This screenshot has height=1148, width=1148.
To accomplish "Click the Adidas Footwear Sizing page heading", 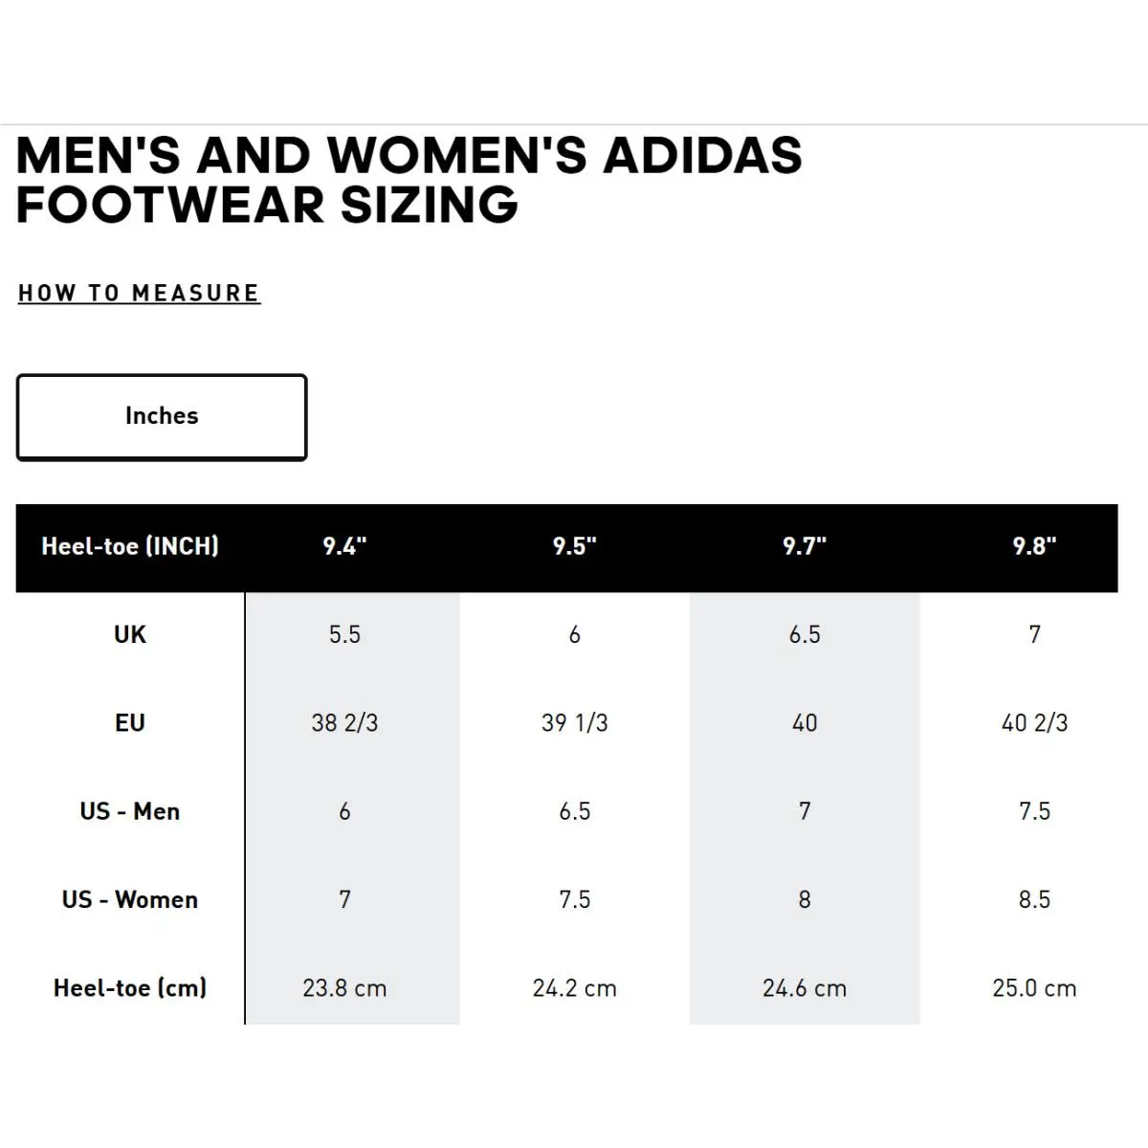I will tap(409, 180).
